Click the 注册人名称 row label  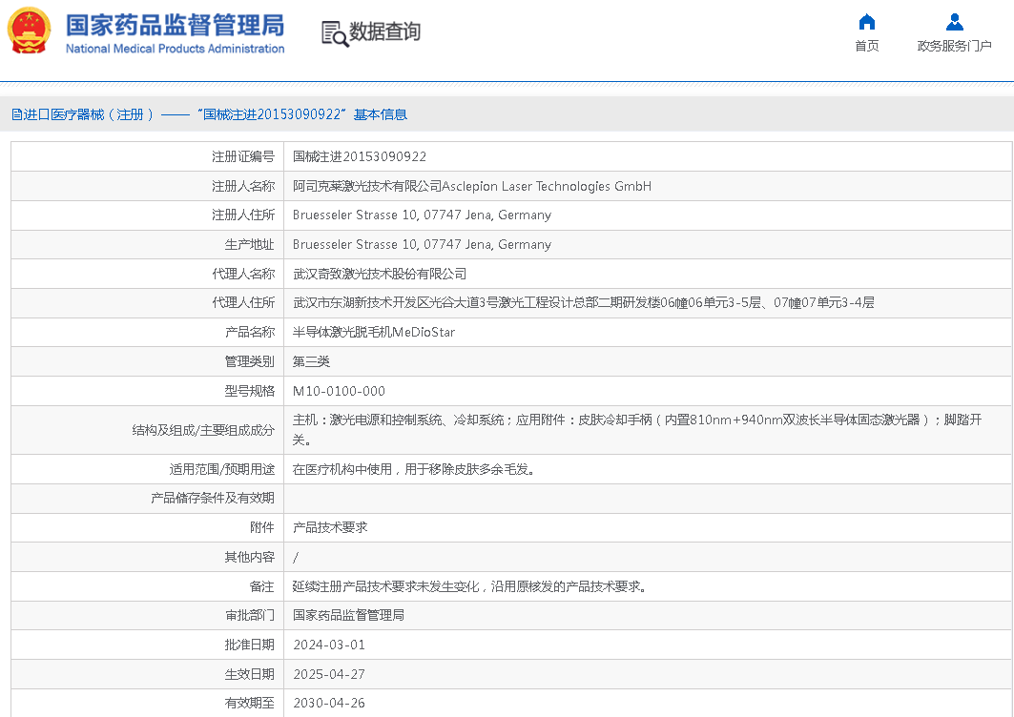pos(243,186)
